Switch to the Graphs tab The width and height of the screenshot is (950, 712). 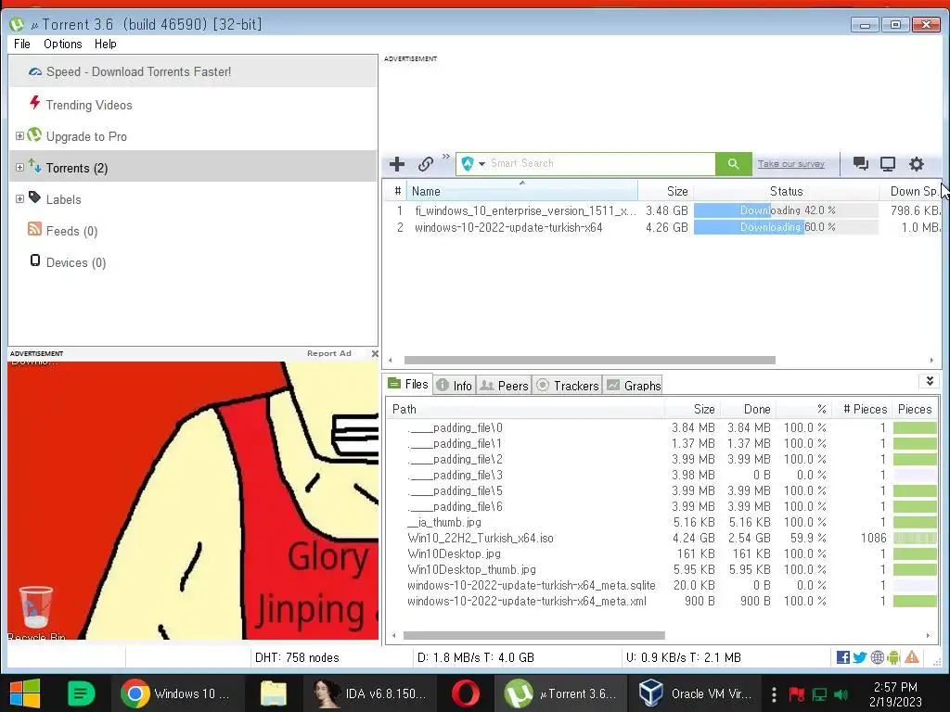point(634,386)
